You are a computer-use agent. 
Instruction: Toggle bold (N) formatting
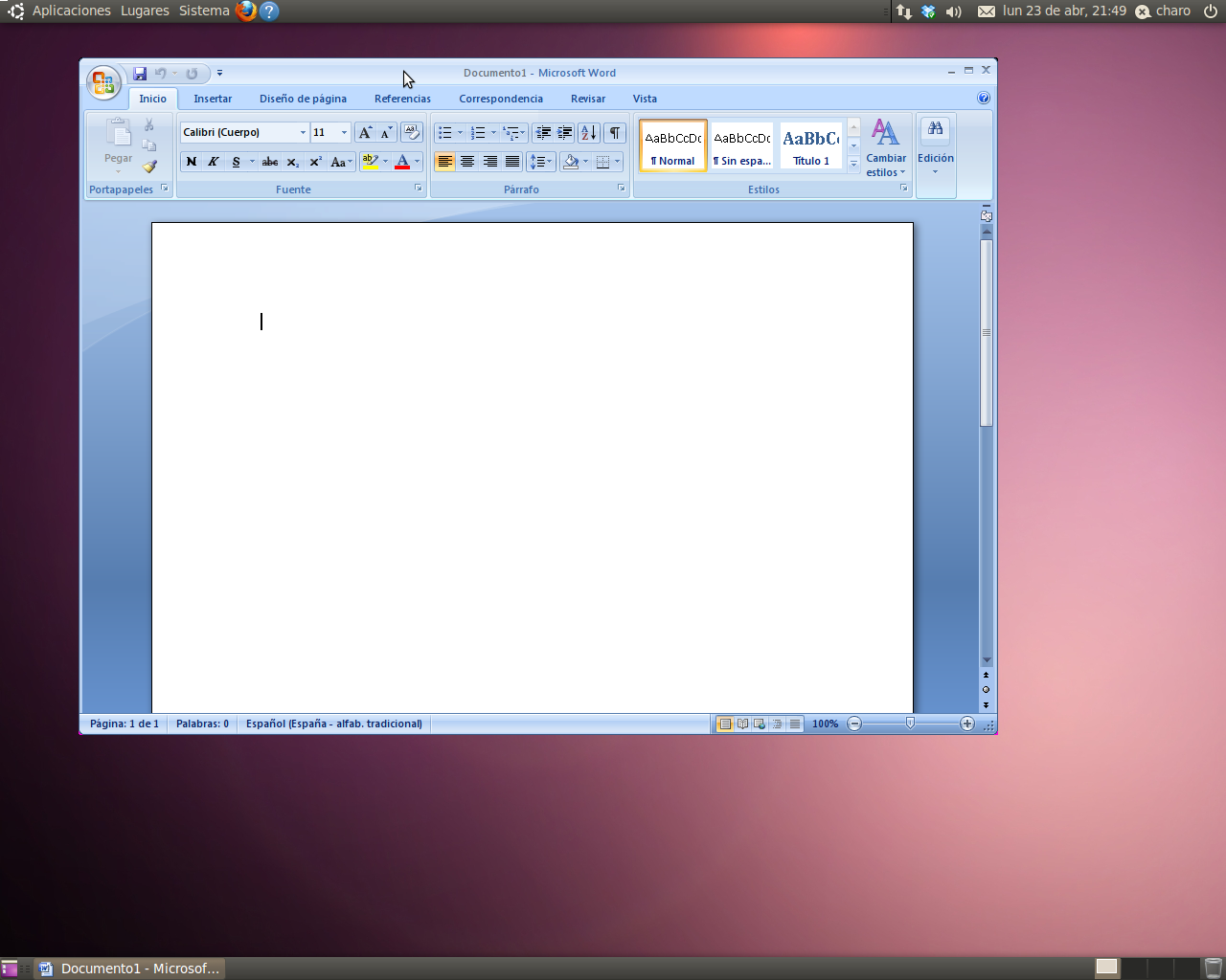pos(192,162)
